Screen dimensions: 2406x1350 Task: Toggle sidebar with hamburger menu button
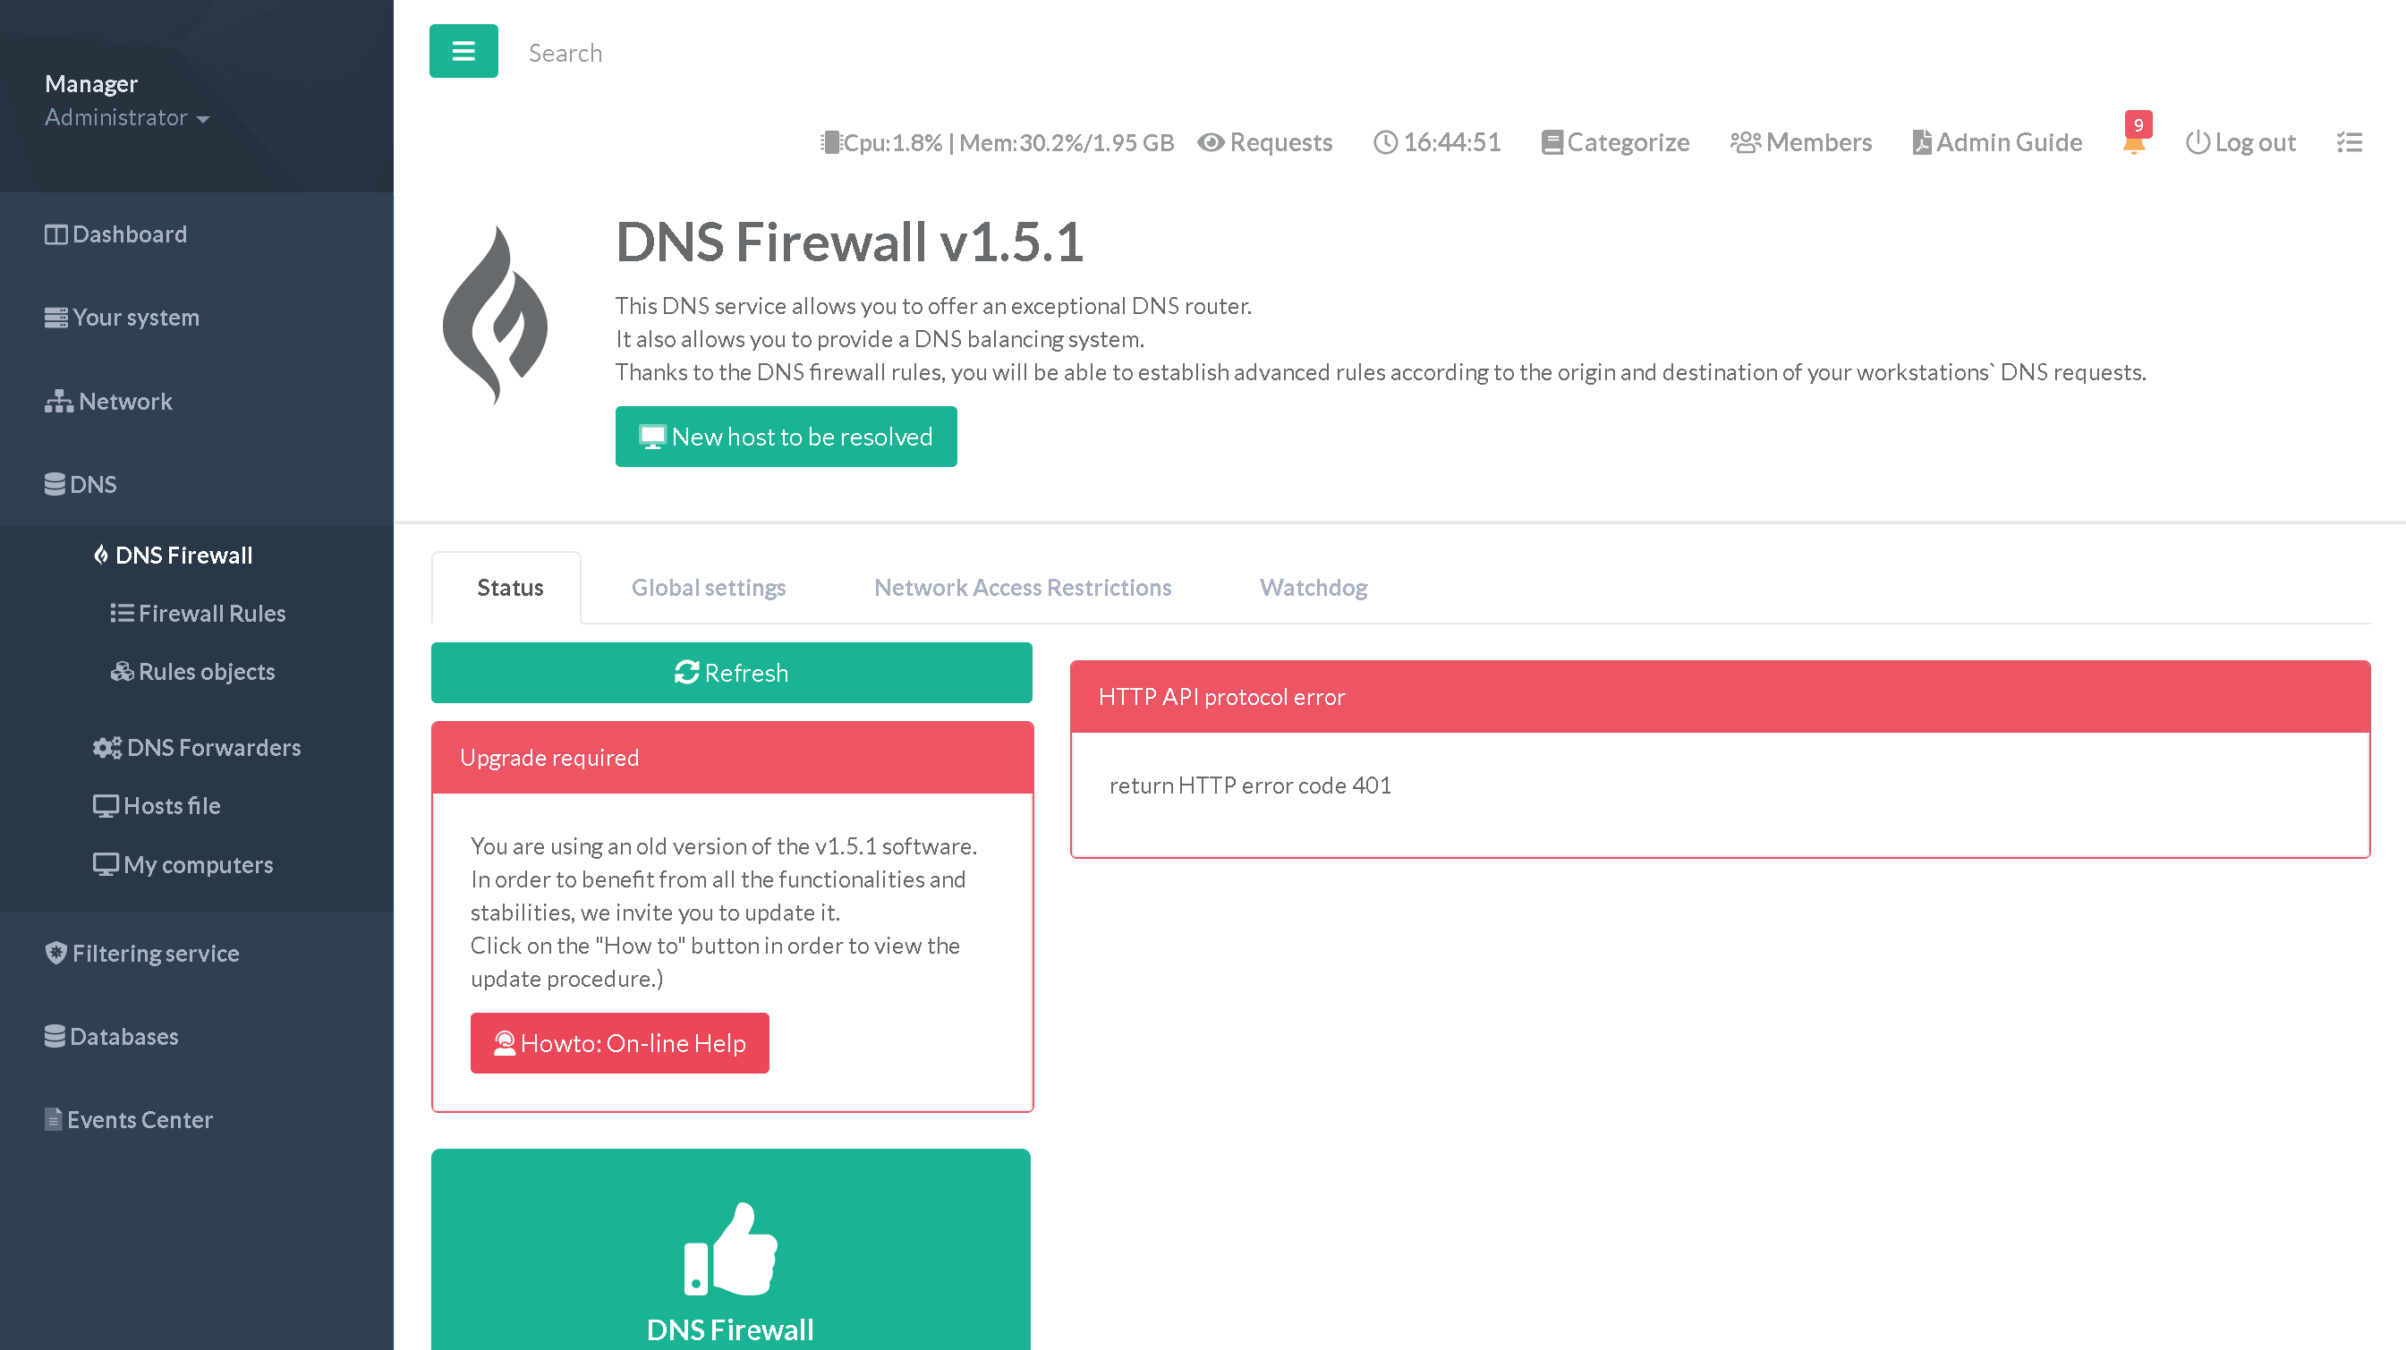[x=463, y=51]
